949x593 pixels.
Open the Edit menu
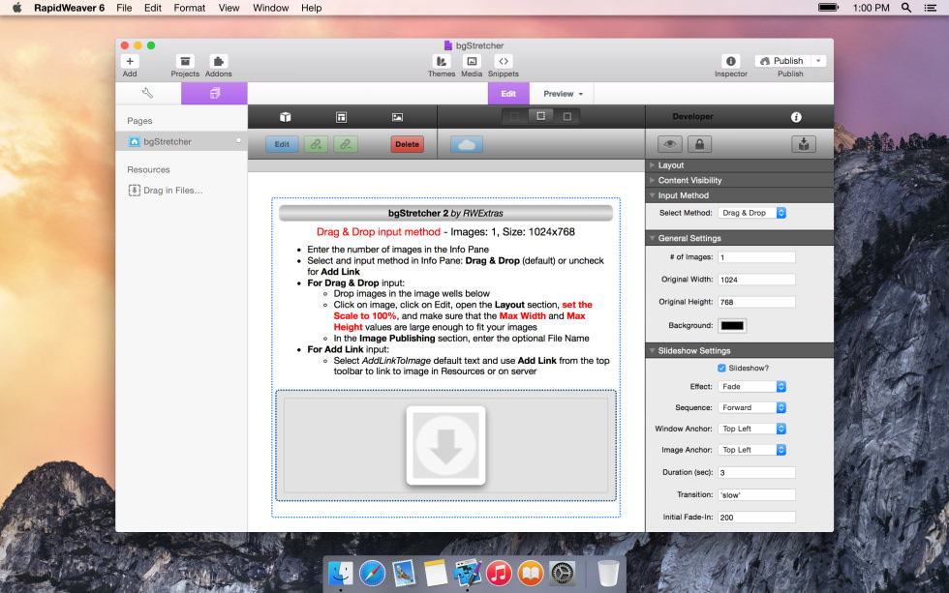pyautogui.click(x=153, y=8)
